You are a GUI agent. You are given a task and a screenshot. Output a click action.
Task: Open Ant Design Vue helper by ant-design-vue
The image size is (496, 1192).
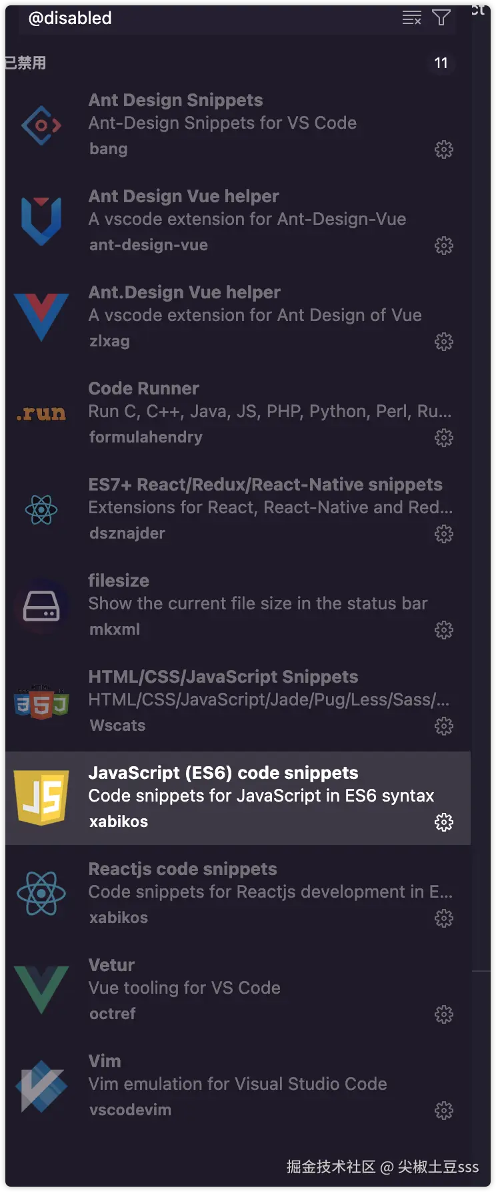point(184,196)
